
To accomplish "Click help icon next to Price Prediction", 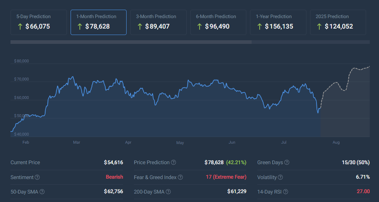I will click(x=173, y=163).
